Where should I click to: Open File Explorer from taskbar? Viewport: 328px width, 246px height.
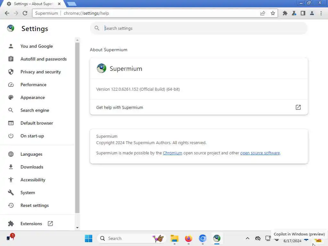[x=174, y=238]
